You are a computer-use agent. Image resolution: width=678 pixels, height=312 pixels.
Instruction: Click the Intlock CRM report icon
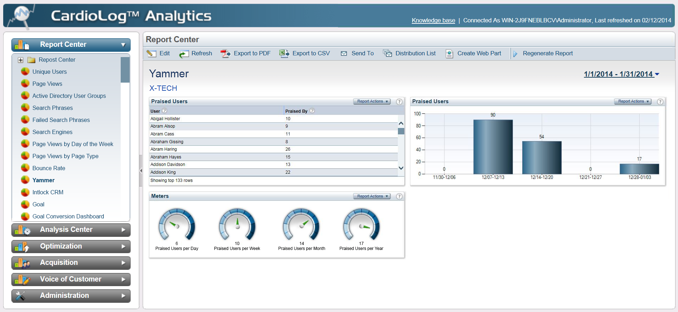coord(25,192)
